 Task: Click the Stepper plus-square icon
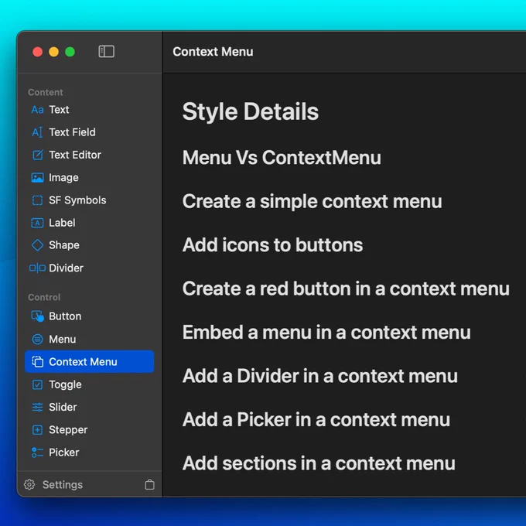click(37, 430)
